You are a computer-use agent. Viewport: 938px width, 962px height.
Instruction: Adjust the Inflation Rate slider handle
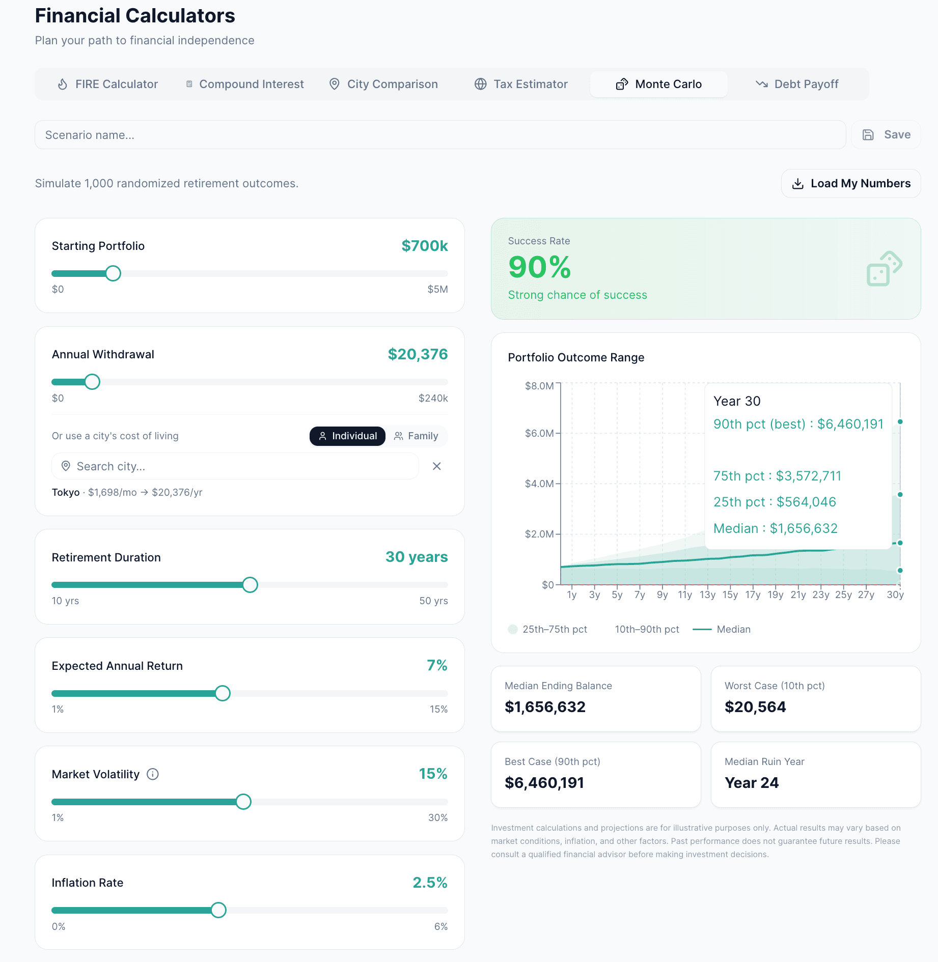[x=218, y=910]
